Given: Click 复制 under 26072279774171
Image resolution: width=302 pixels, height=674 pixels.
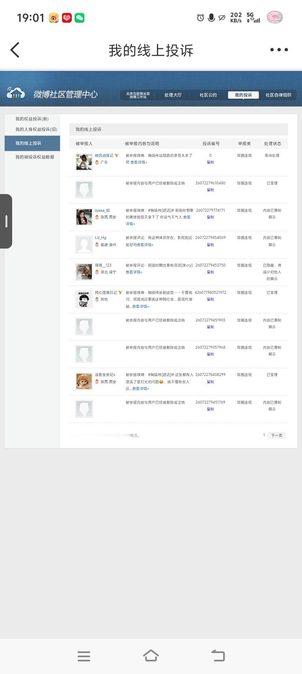Looking at the screenshot, I should tap(211, 217).
